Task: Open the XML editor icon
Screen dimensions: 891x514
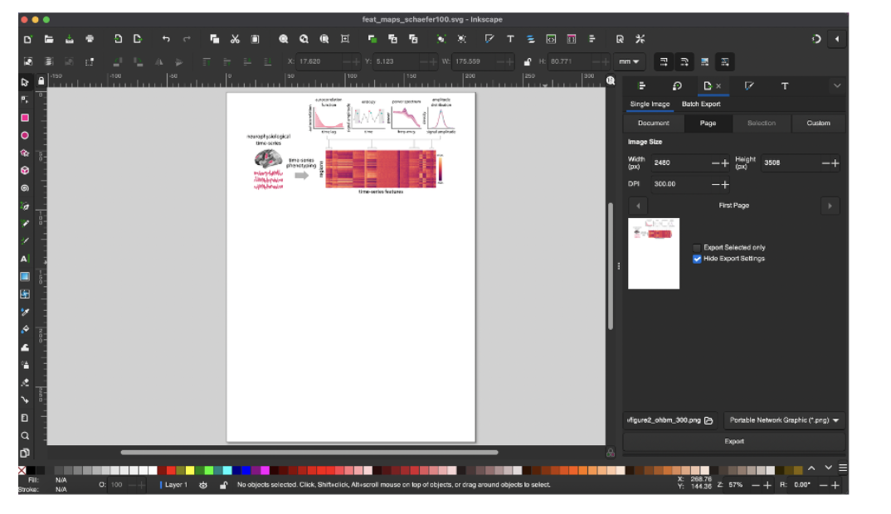Action: point(550,39)
